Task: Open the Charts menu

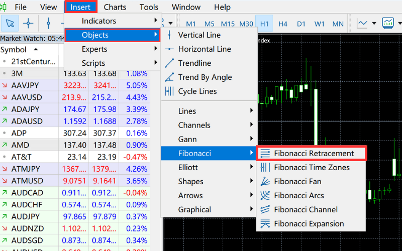Action: pos(115,7)
